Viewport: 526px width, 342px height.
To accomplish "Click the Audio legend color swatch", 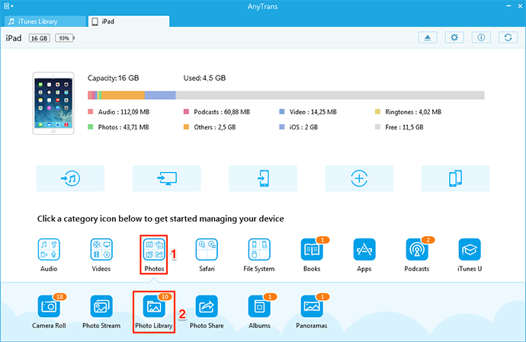I will tap(90, 112).
